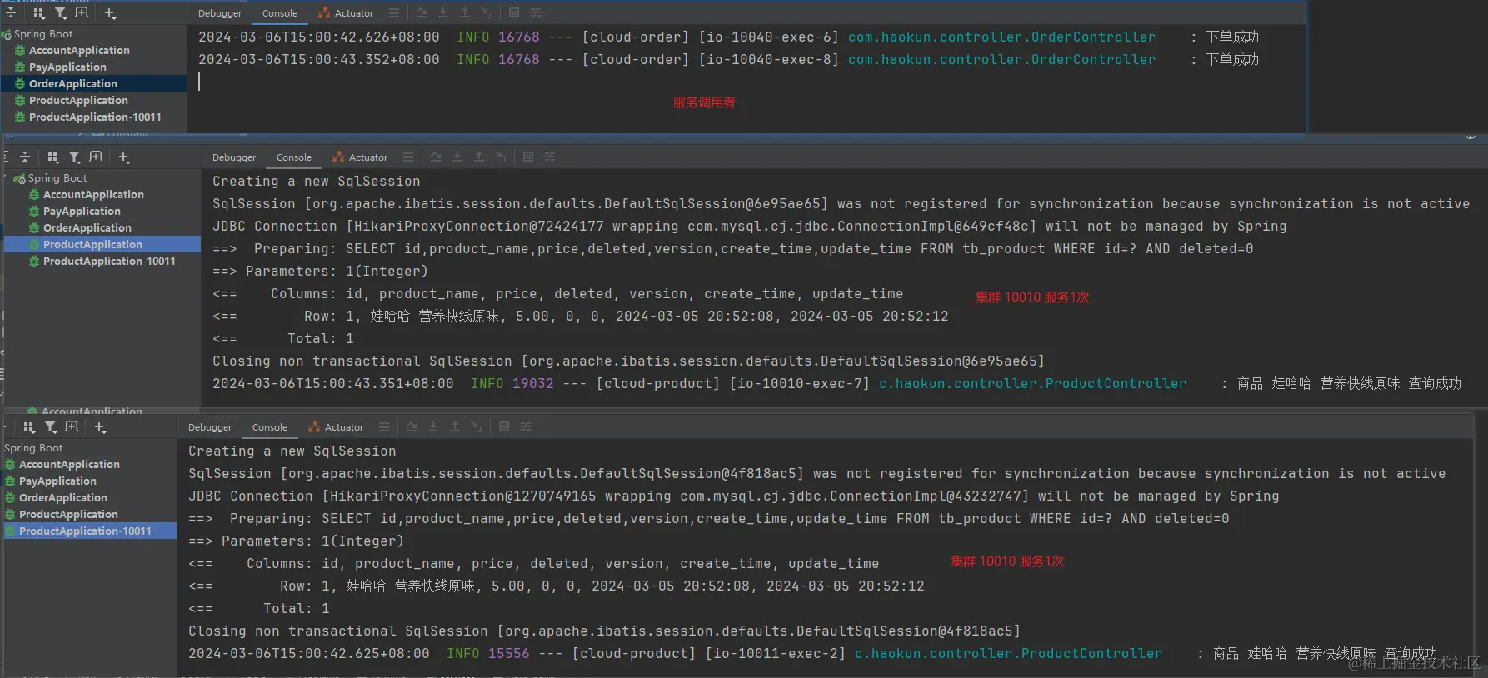Click Trace Current Stream Chain icon, bottom panel
The image size is (1488, 678).
tap(526, 427)
